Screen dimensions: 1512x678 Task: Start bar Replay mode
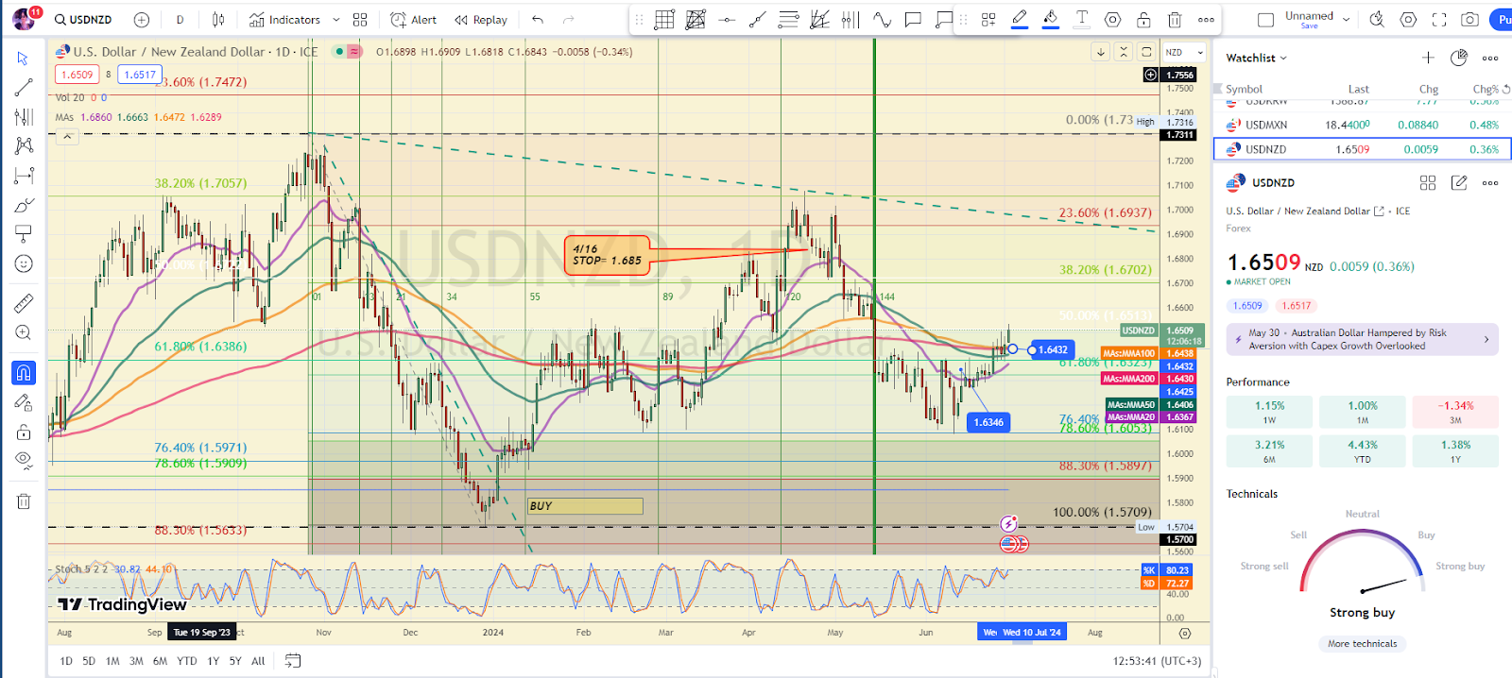pos(480,20)
